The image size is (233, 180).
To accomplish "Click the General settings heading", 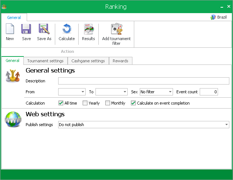I will (50, 70).
